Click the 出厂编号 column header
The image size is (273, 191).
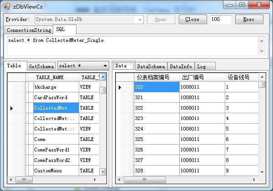coord(202,77)
